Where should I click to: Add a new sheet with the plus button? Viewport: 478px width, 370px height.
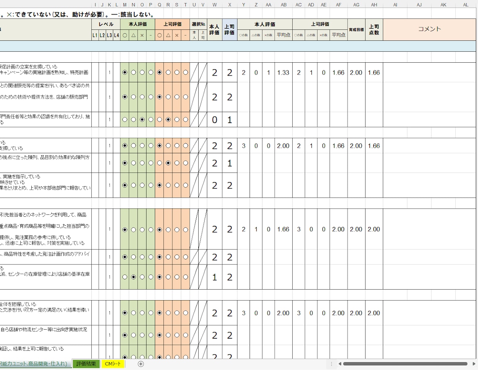coord(141,364)
